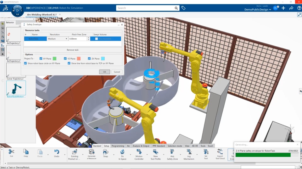Screen dimensions: 302x169
Task: Click the Copy icon in action bar
Action: (x=26, y=152)
